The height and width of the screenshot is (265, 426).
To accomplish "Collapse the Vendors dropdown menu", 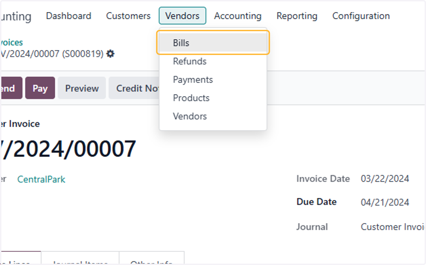I will coord(182,16).
